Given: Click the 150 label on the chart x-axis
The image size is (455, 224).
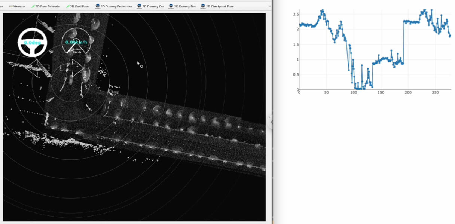Looking at the screenshot, I should tap(381, 93).
